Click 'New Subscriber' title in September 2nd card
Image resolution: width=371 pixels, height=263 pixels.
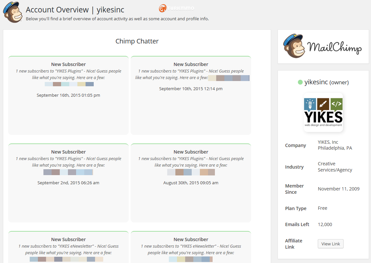68,152
